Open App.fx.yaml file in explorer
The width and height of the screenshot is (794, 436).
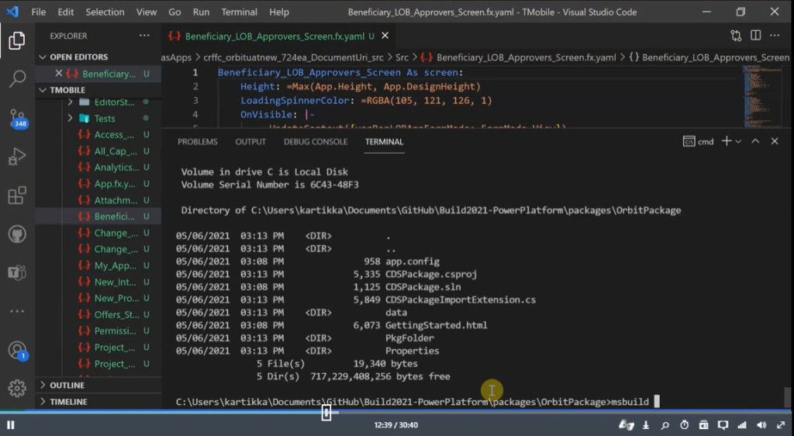114,184
